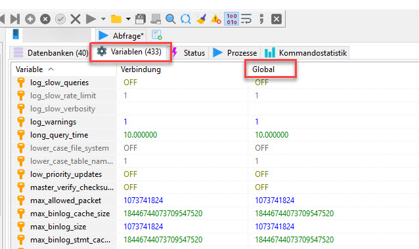This screenshot has width=419, height=249.
Task: Click the key icon beside max_allowed_packet
Action: tap(21, 201)
